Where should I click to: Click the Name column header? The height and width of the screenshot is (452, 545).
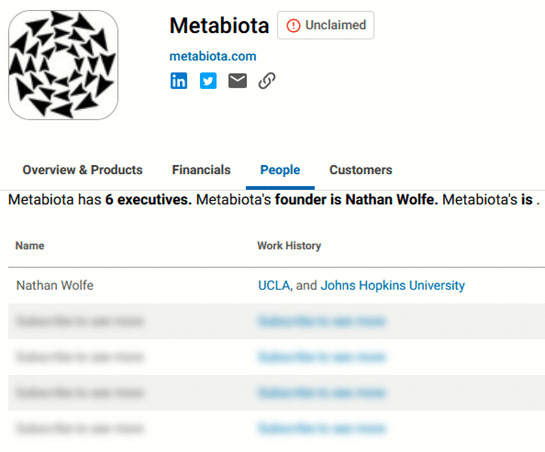(30, 245)
